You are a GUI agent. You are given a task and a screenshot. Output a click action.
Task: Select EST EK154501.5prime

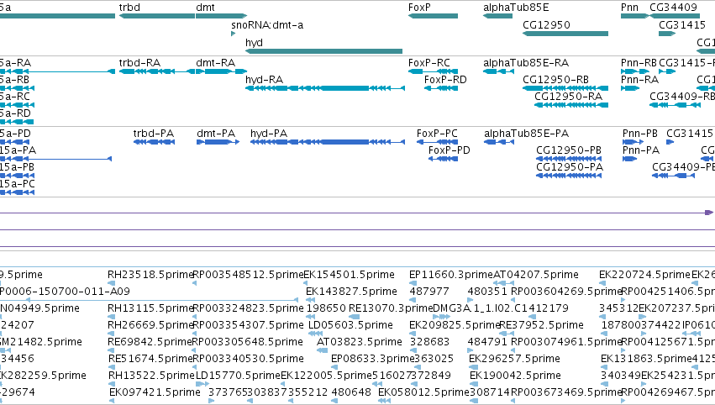(x=350, y=275)
